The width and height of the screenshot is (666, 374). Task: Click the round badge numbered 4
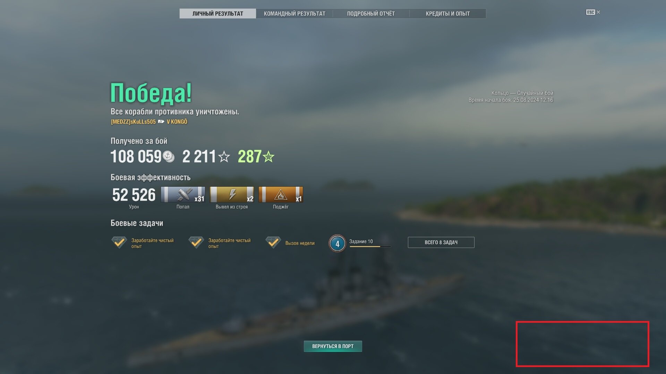pyautogui.click(x=337, y=243)
